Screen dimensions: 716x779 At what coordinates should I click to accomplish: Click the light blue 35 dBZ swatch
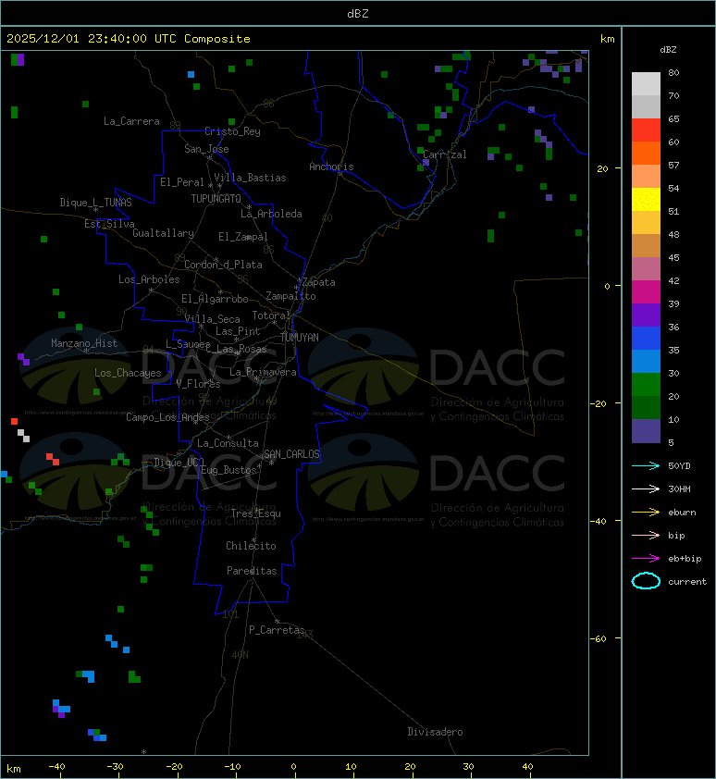pyautogui.click(x=646, y=361)
